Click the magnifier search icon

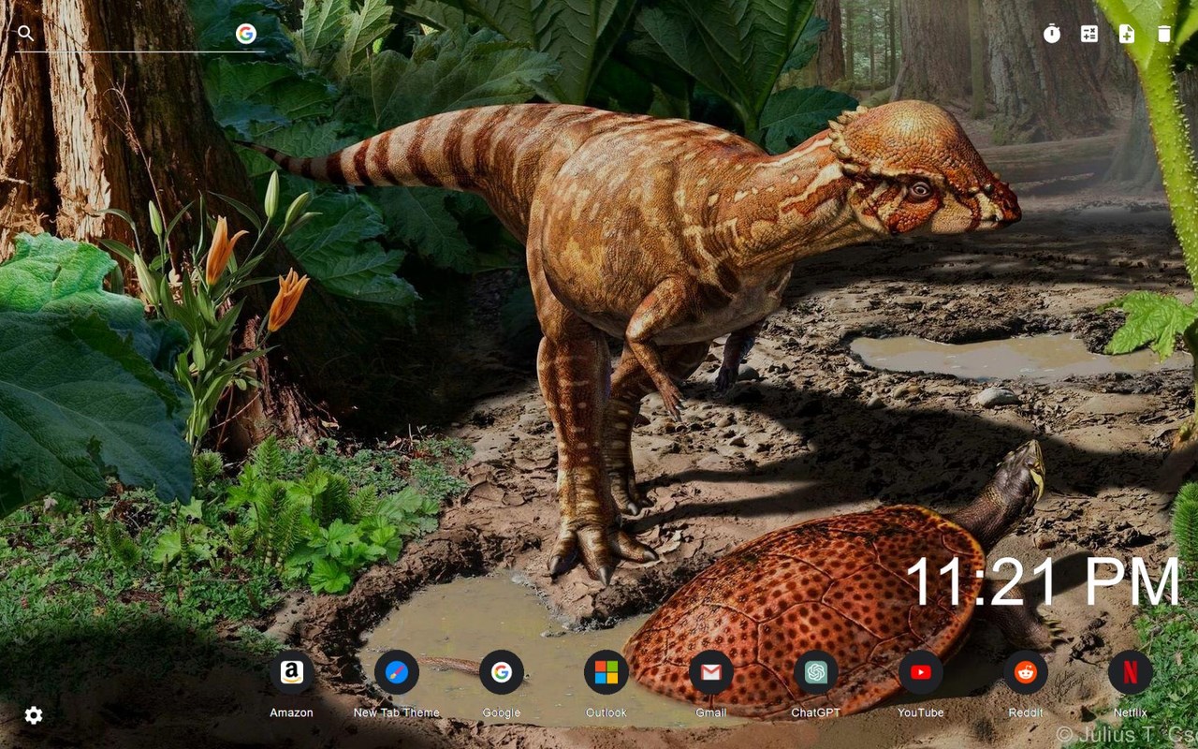(x=26, y=34)
